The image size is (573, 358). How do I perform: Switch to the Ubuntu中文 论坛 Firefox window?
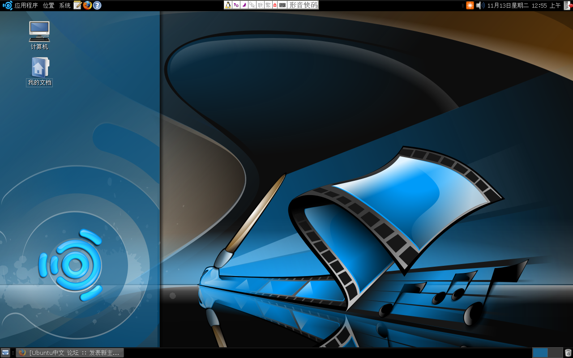pos(70,353)
